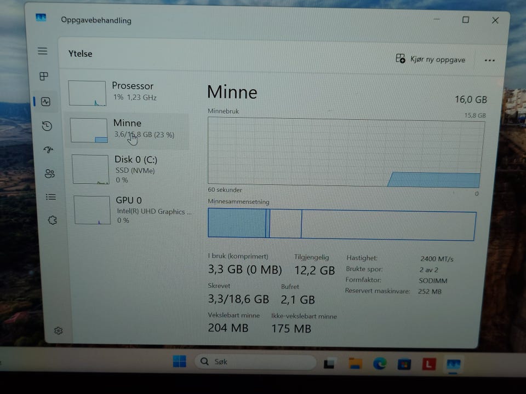Open Microsoft Store from the taskbar
Screen dimensions: 526x394
click(404, 364)
